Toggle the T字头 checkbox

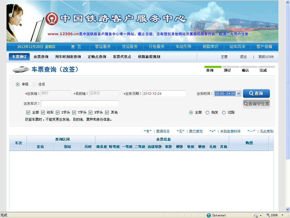(74, 112)
